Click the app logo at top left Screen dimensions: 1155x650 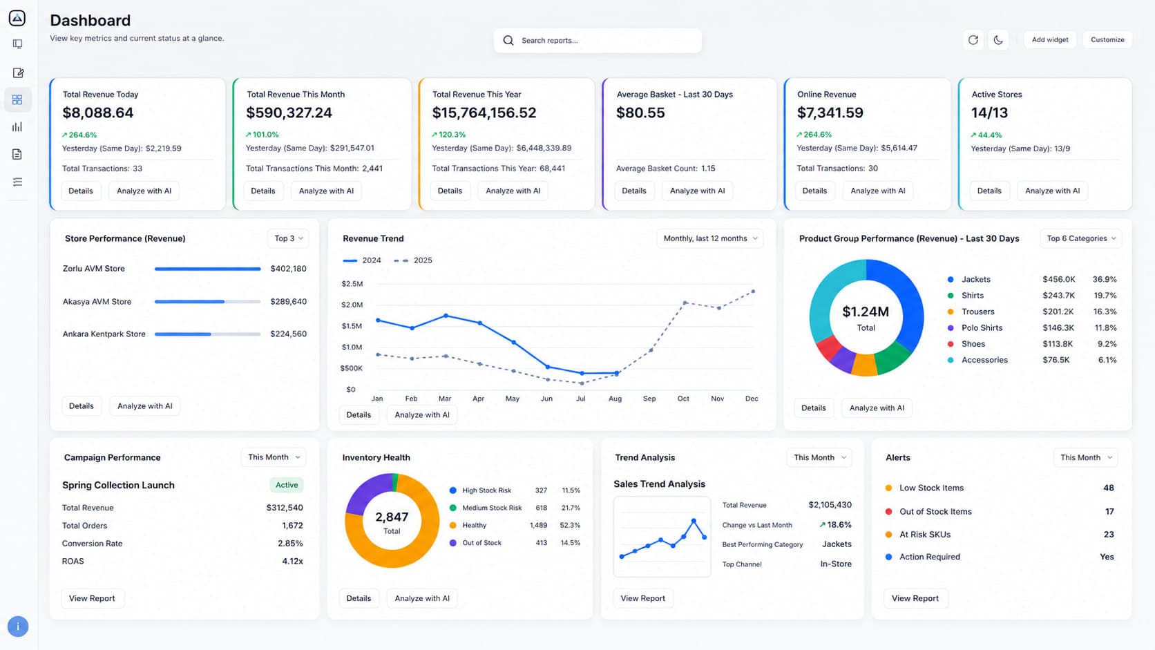pyautogui.click(x=17, y=18)
